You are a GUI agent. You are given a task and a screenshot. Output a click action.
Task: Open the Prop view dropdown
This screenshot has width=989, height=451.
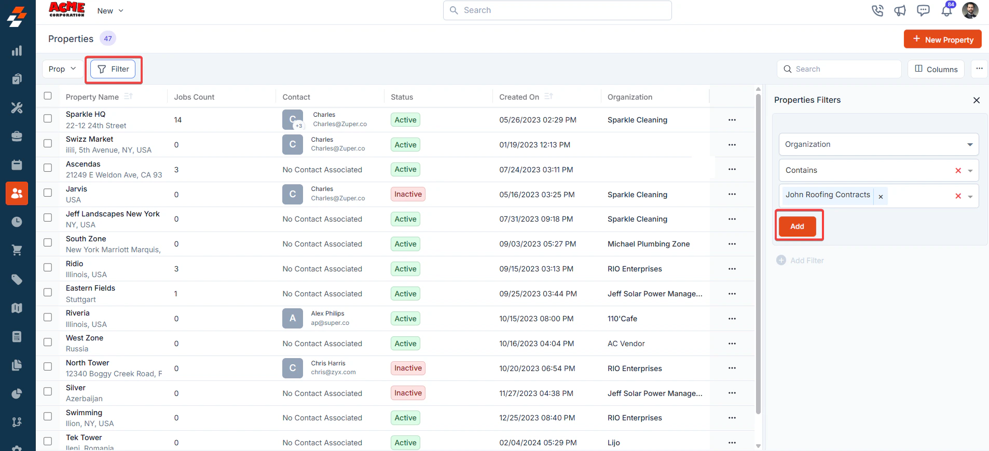pyautogui.click(x=62, y=69)
